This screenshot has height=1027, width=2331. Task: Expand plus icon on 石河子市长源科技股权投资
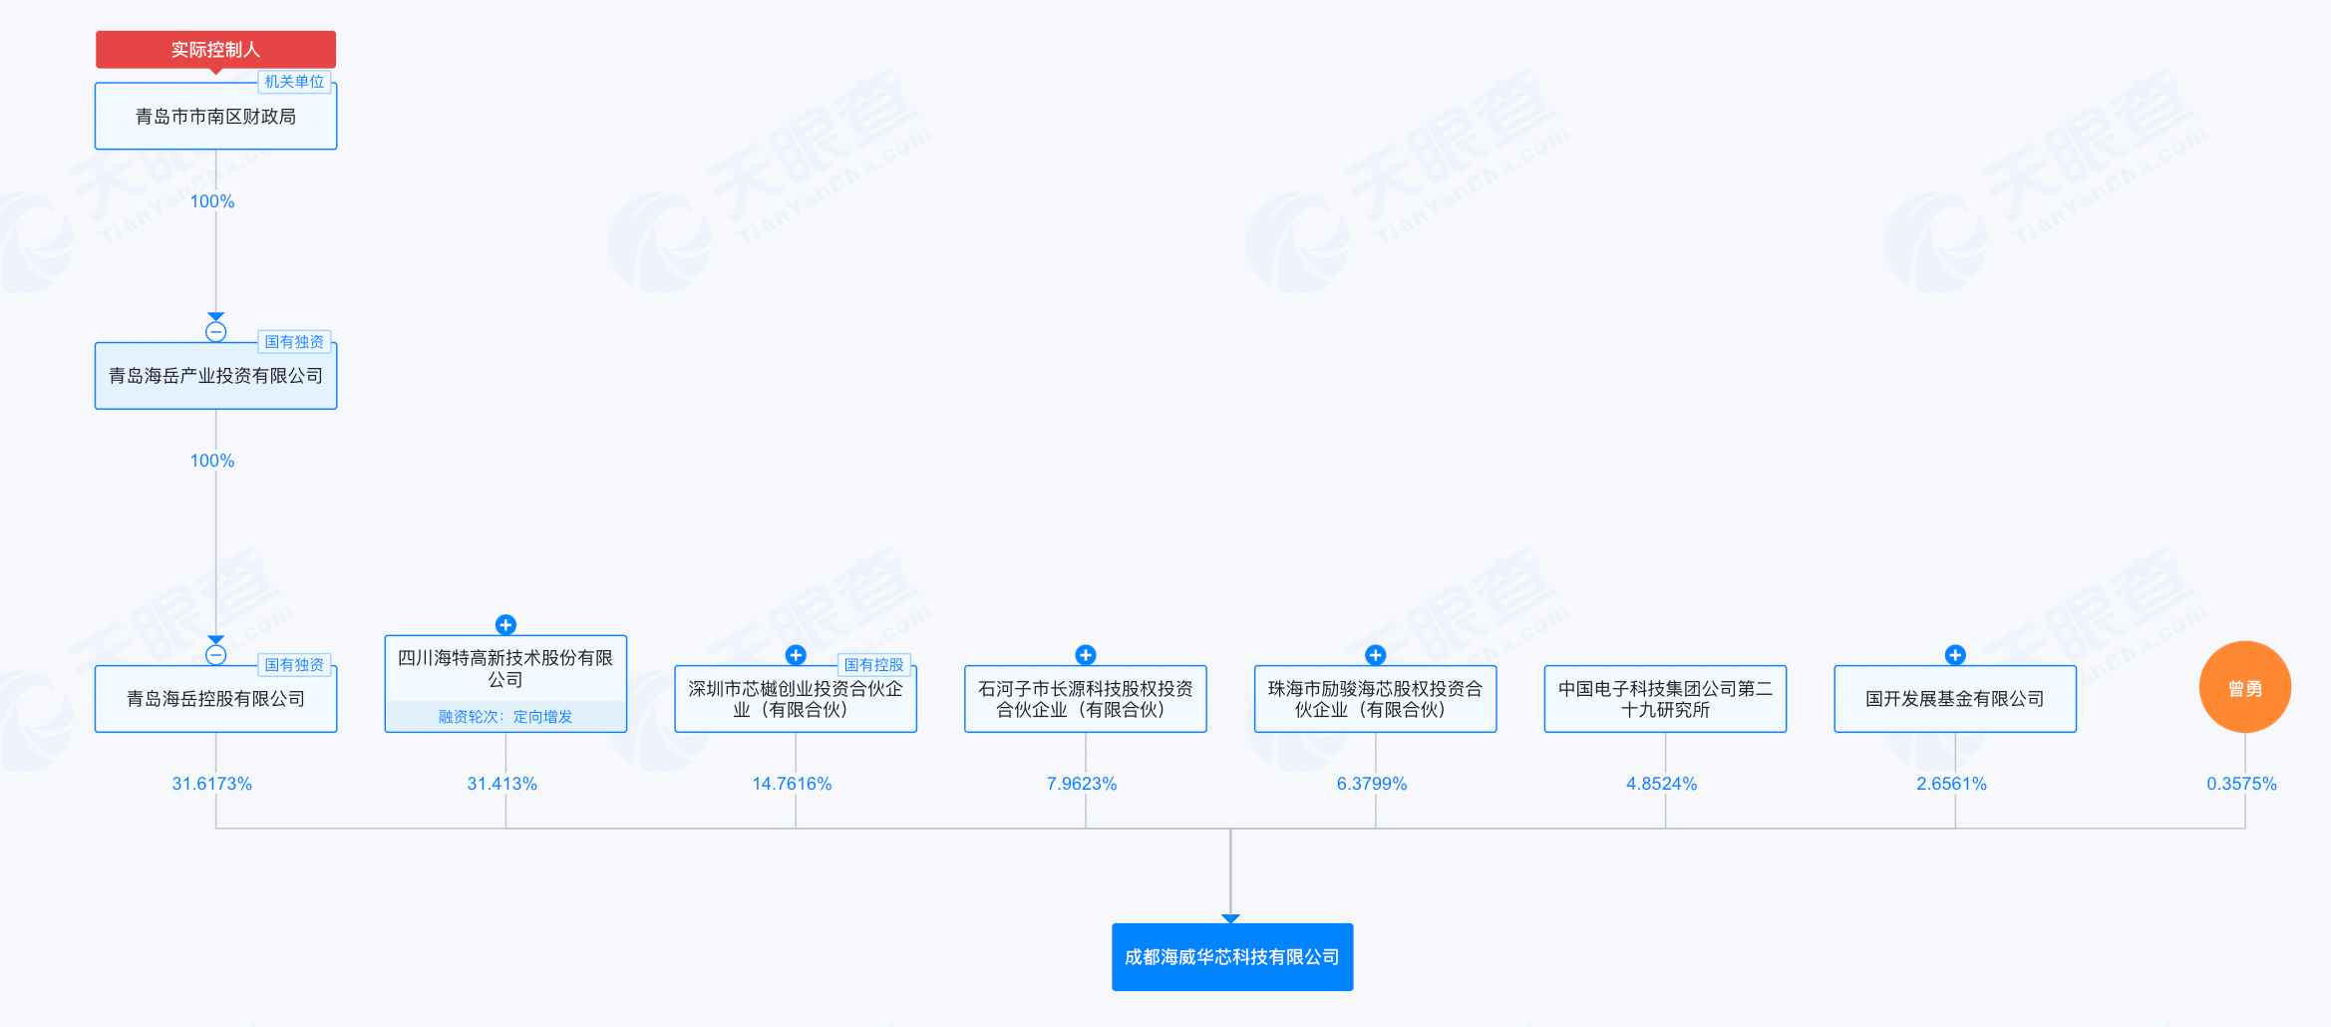click(1086, 655)
